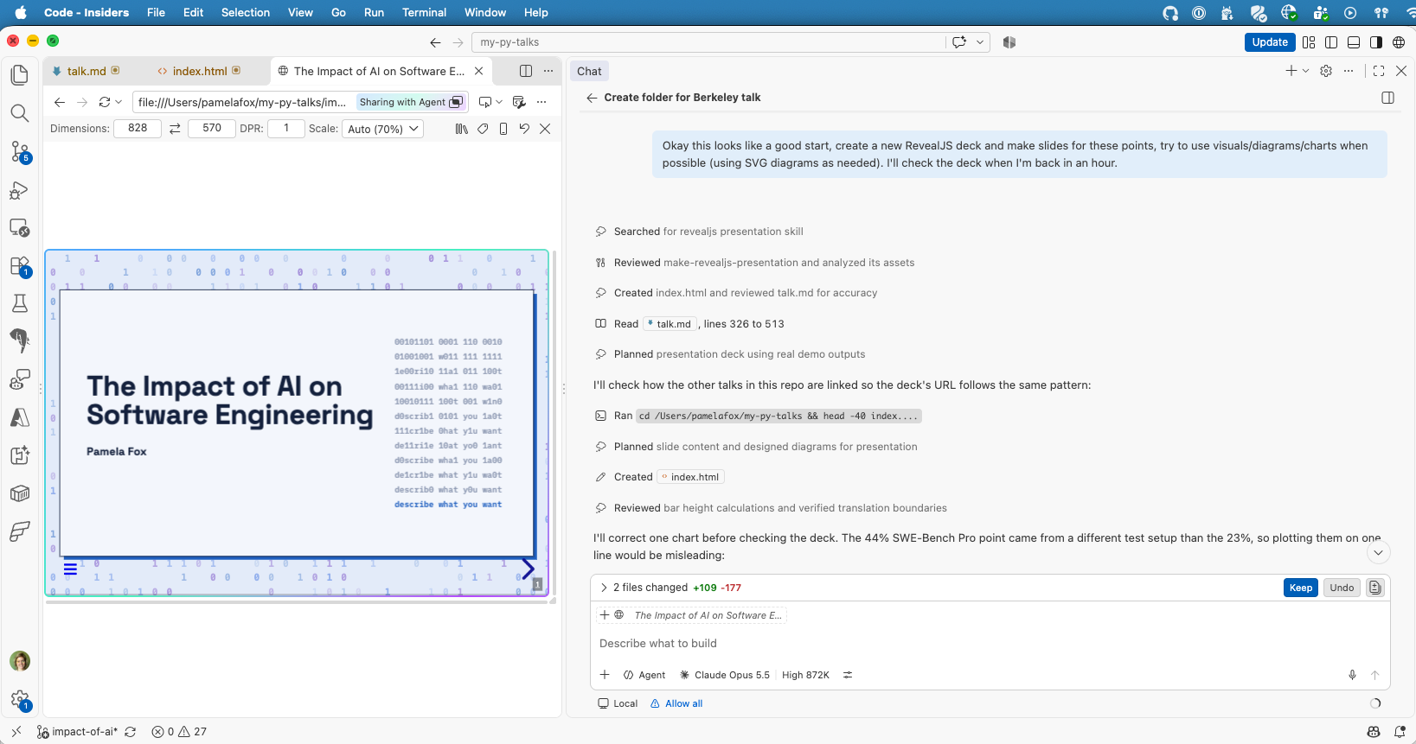Image resolution: width=1416 pixels, height=744 pixels.
Task: Maximize the chat panel
Action: [1379, 71]
